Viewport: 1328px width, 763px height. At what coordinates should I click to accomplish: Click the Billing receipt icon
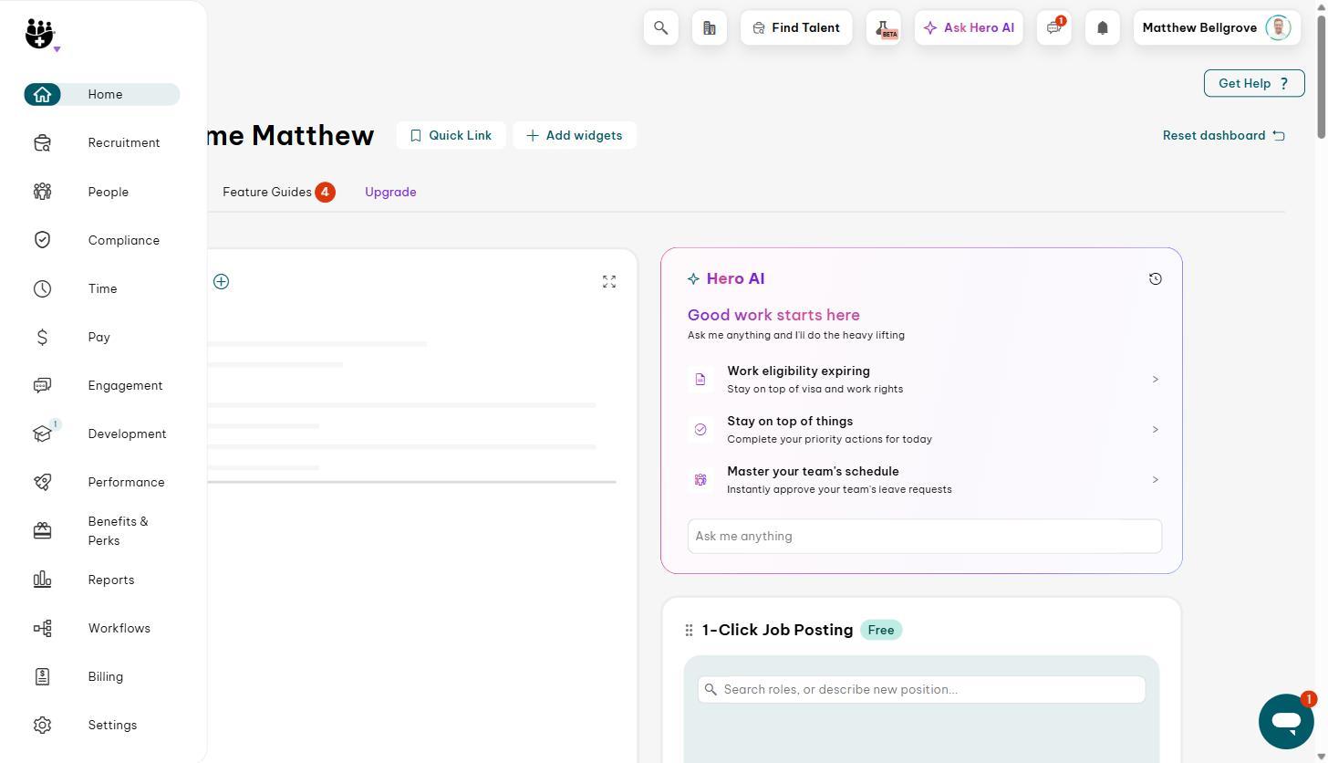[x=42, y=676]
